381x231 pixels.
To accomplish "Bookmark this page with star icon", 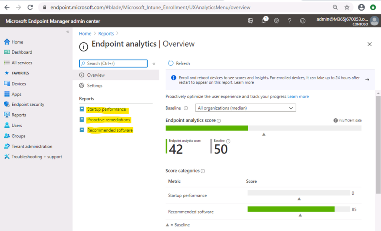I will 347,7.
